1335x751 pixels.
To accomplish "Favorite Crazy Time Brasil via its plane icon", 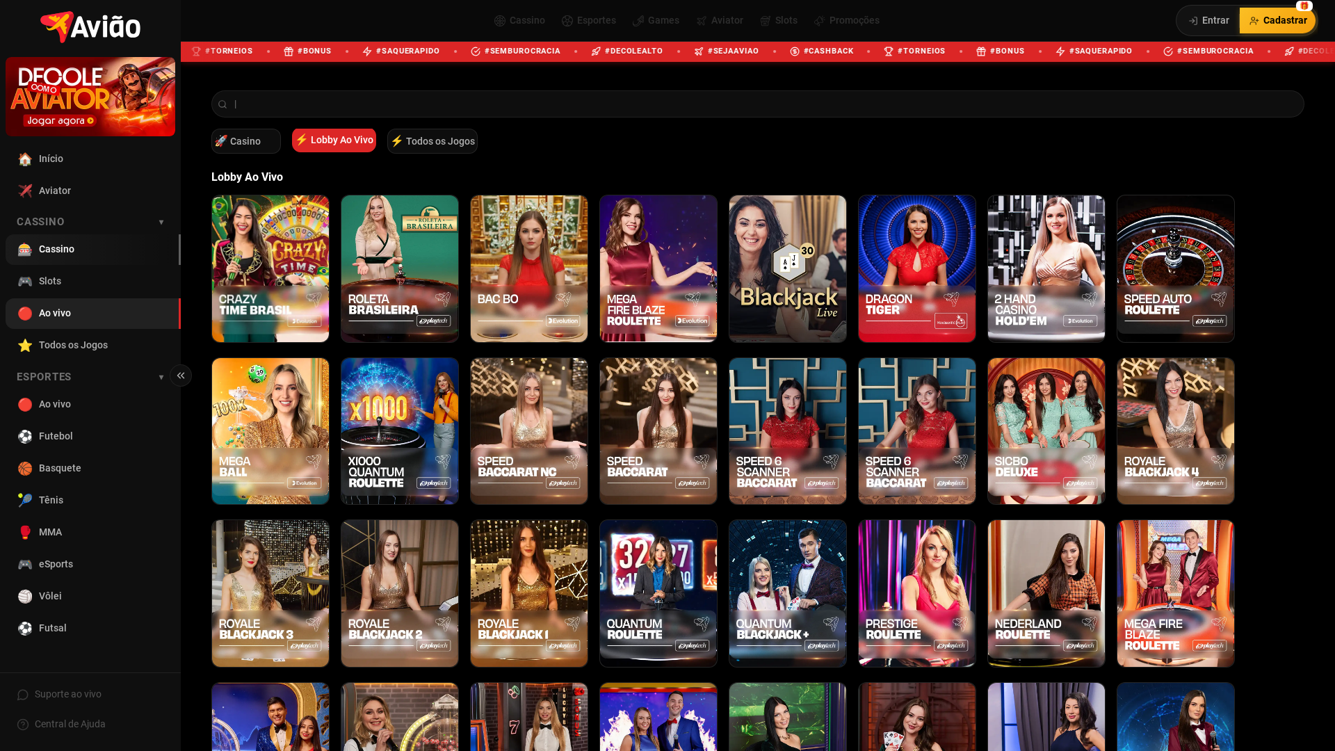I will click(x=314, y=300).
